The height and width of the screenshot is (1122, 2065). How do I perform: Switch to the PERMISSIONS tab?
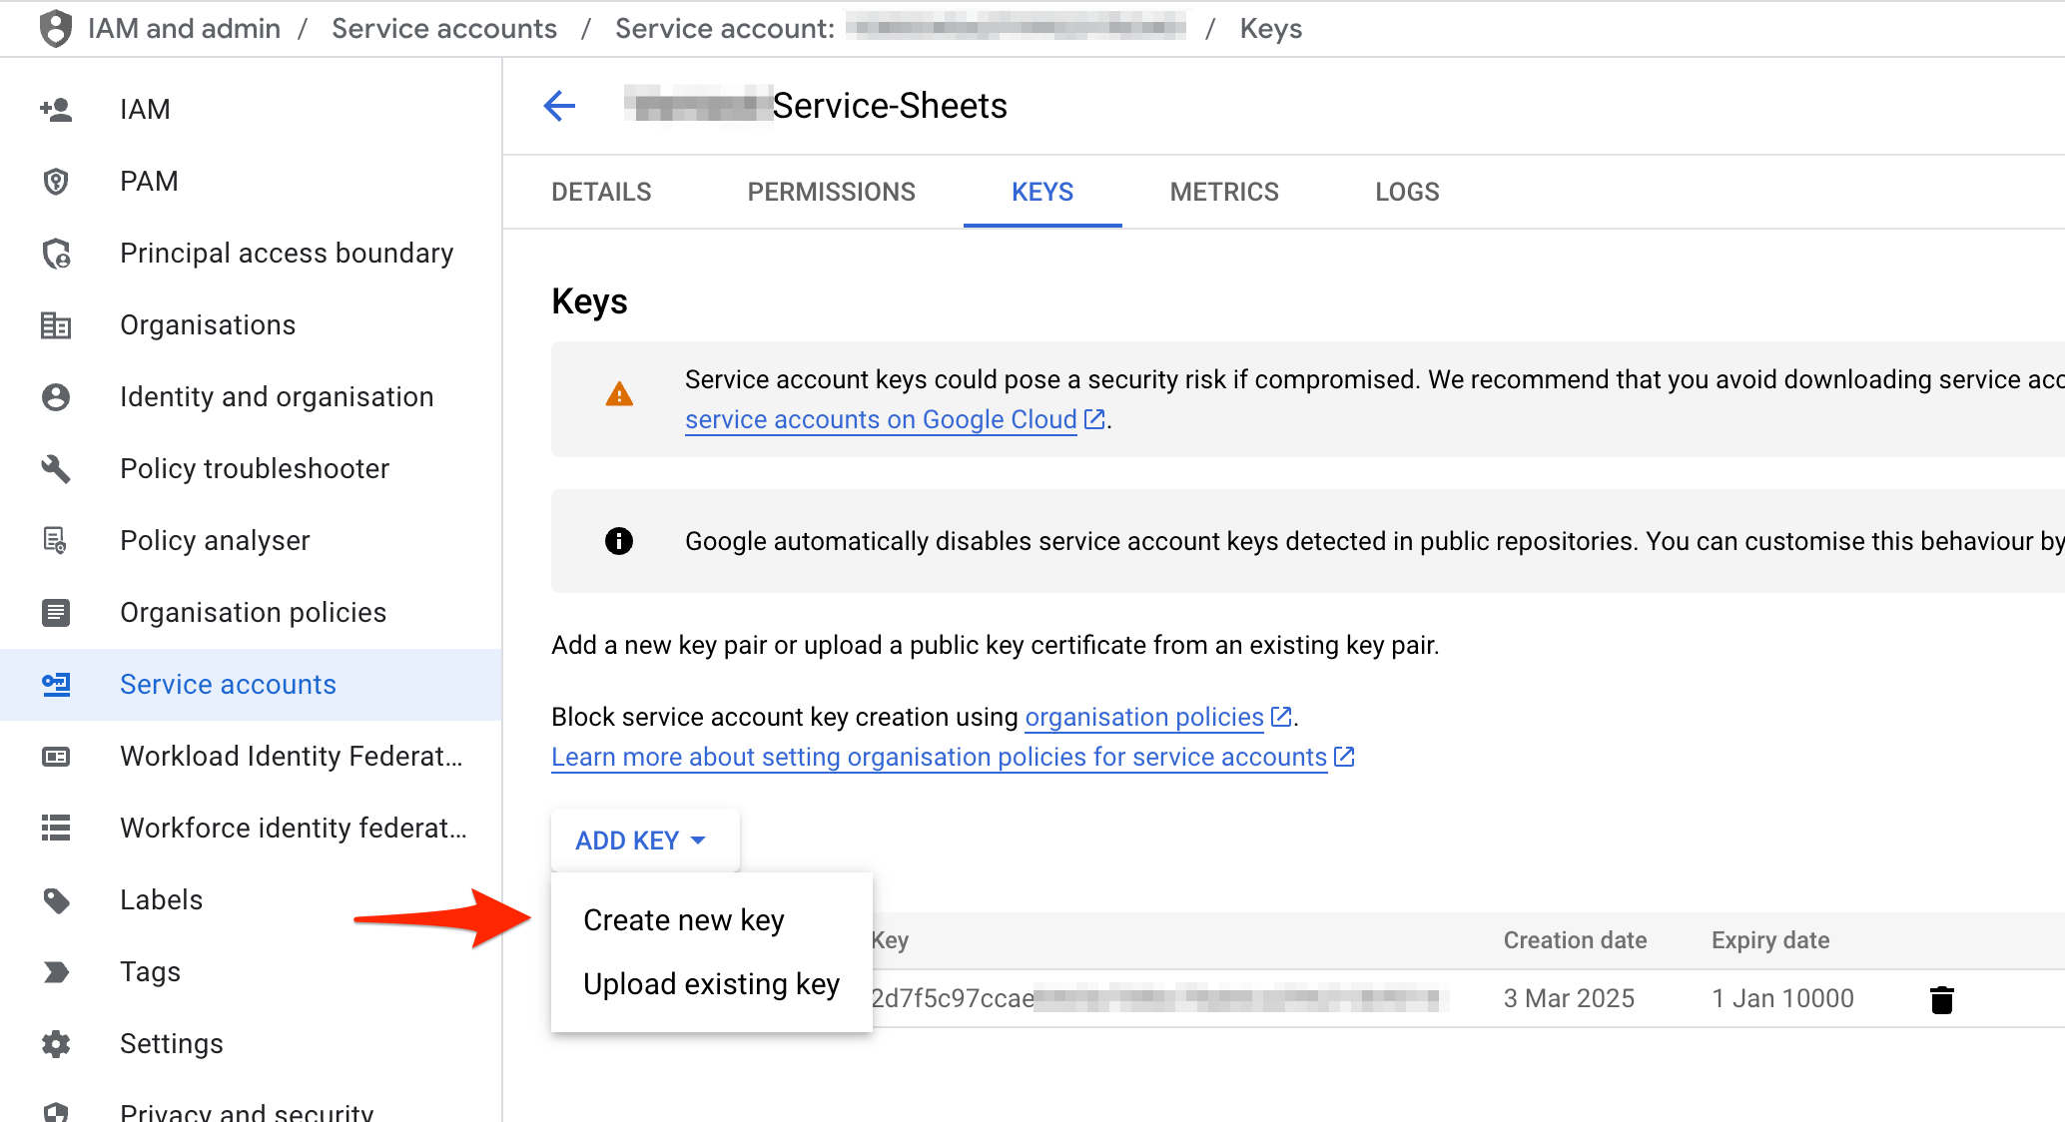pyautogui.click(x=831, y=192)
